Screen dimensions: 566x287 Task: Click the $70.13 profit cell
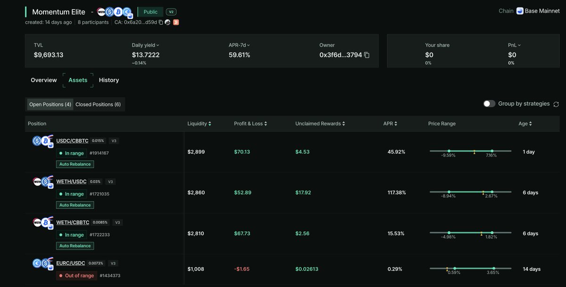pos(242,152)
